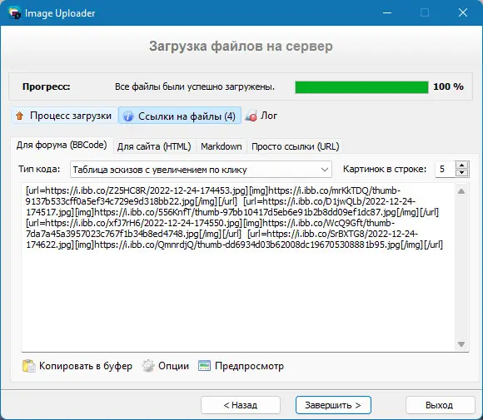Go back with the Назад button
The image size is (483, 420).
click(241, 405)
